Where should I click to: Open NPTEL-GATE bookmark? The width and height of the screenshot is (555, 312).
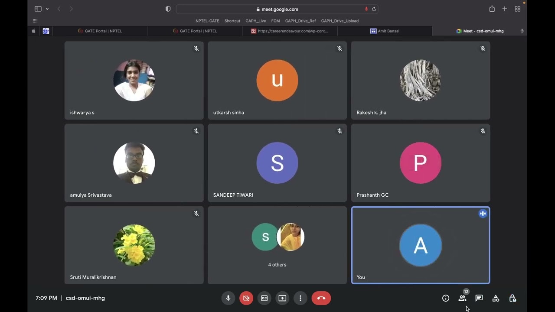(207, 21)
